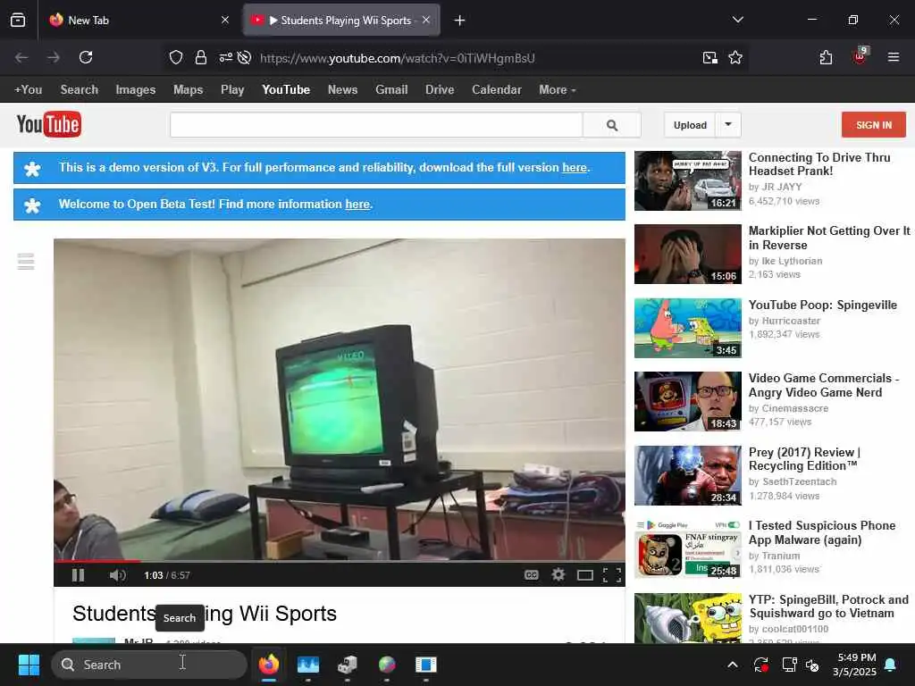The width and height of the screenshot is (915, 686).
Task: Mute the video volume speaker icon
Action: [117, 575]
